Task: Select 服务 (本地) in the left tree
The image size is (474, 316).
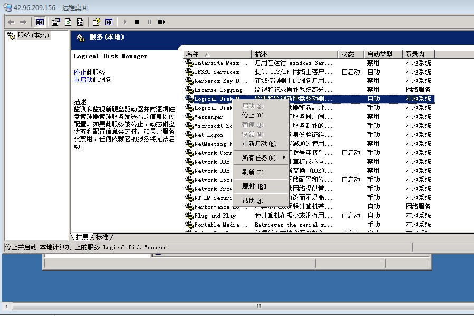Action: (33, 35)
